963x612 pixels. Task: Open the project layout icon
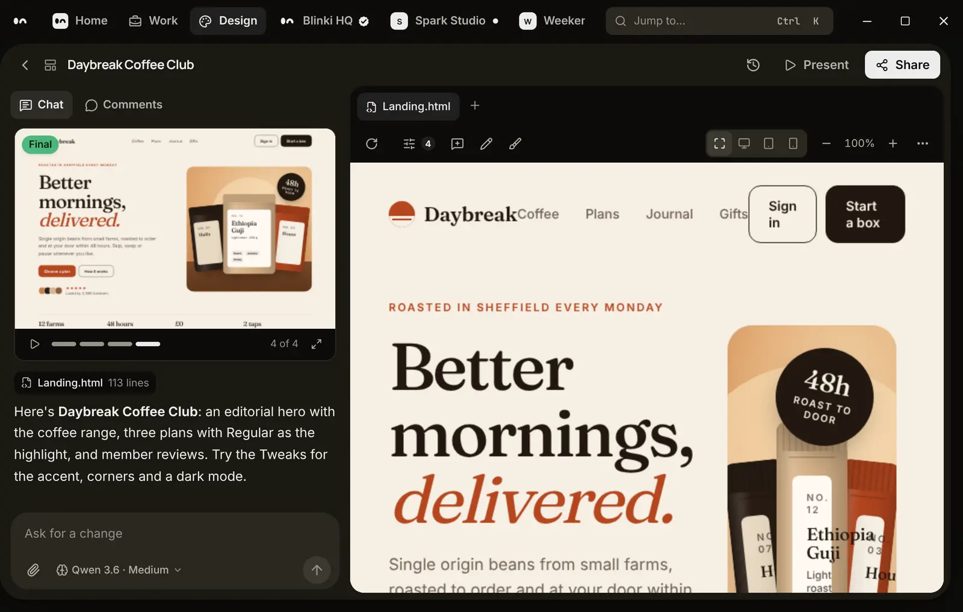pyautogui.click(x=51, y=65)
